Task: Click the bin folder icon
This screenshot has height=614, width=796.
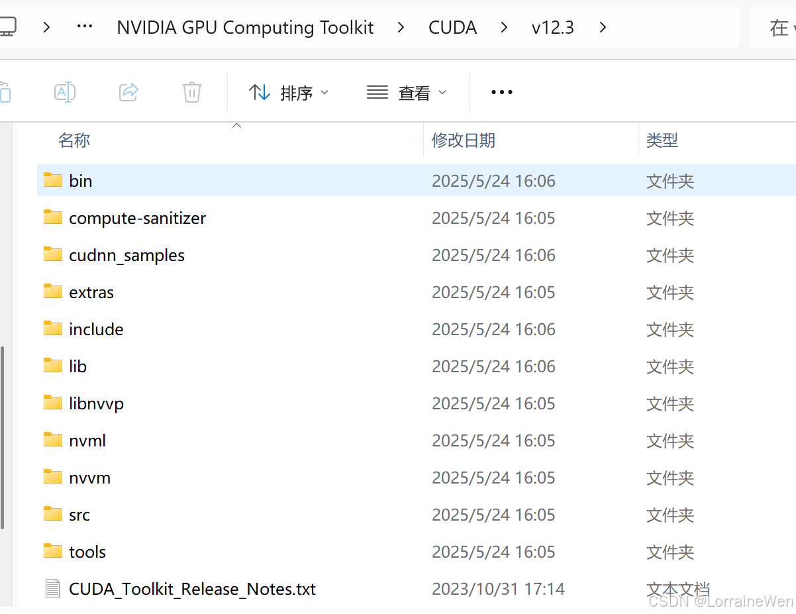Action: click(x=53, y=180)
